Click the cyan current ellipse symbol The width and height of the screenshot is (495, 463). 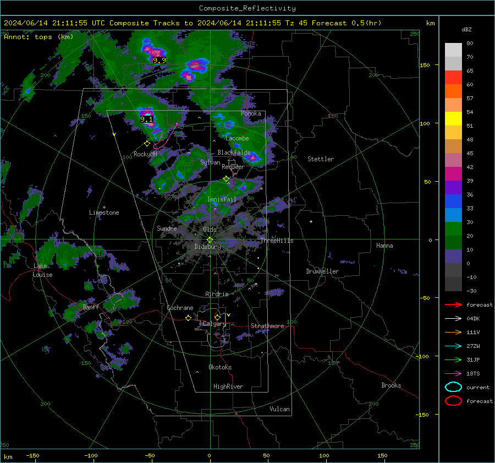[453, 387]
